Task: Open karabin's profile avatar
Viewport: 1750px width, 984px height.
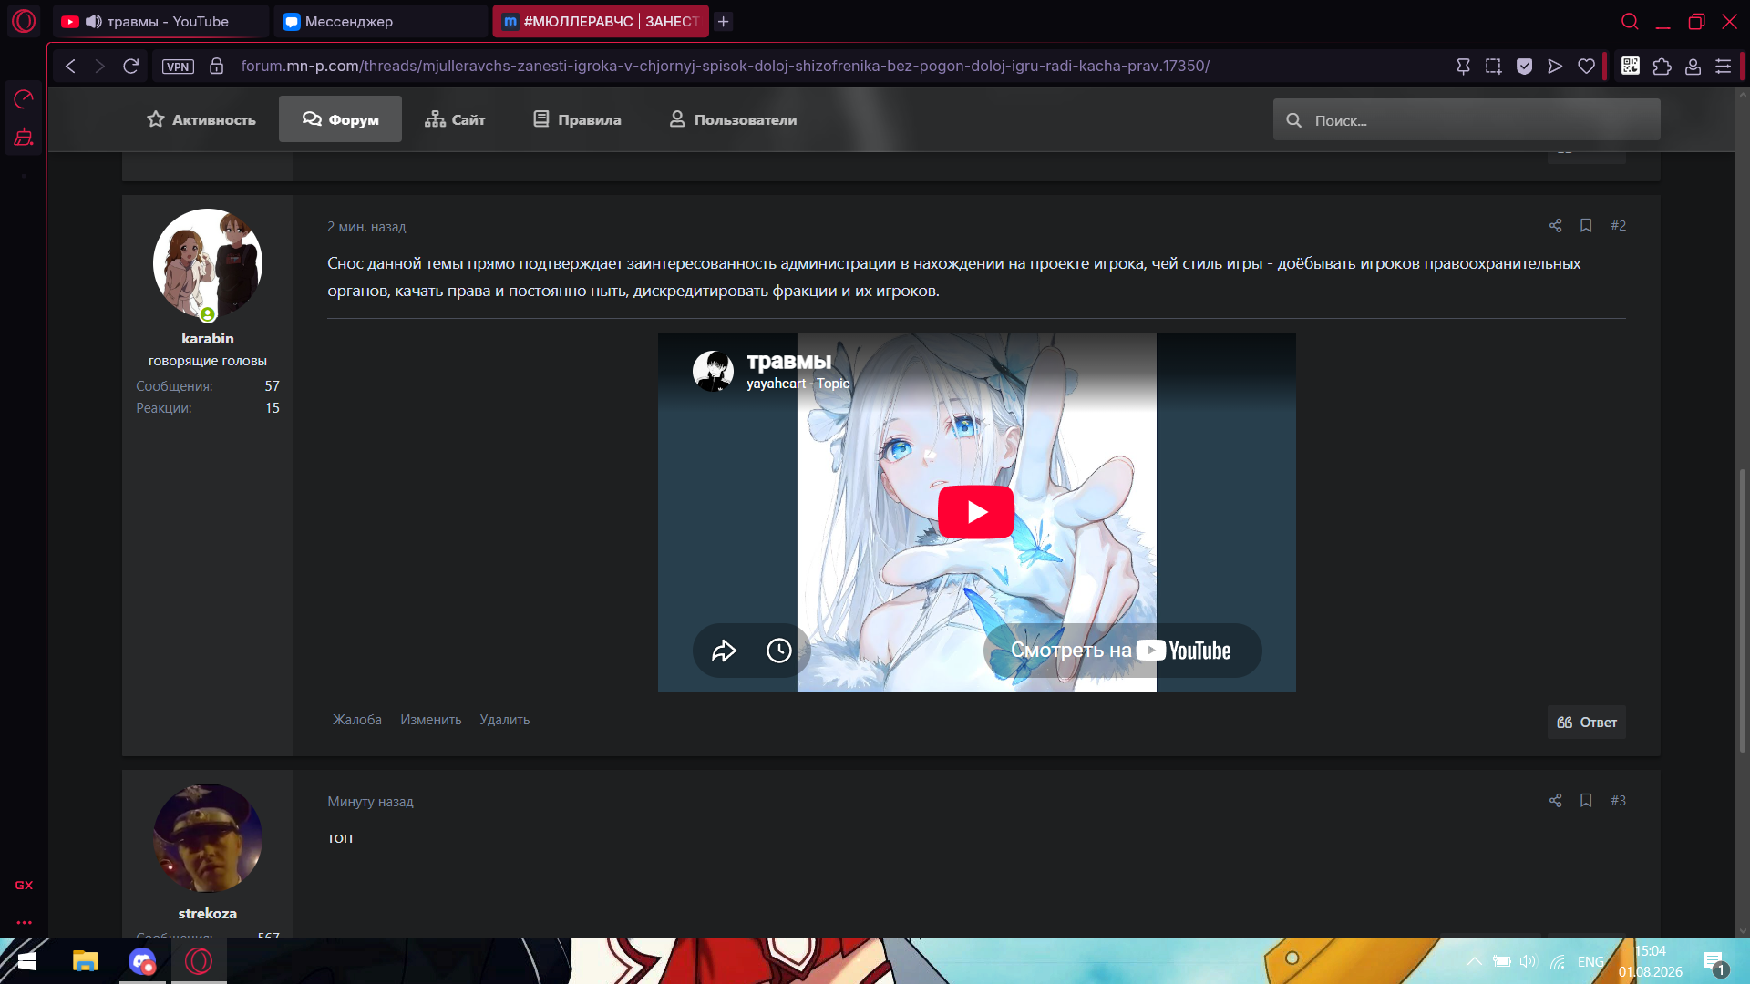Action: coord(208,263)
